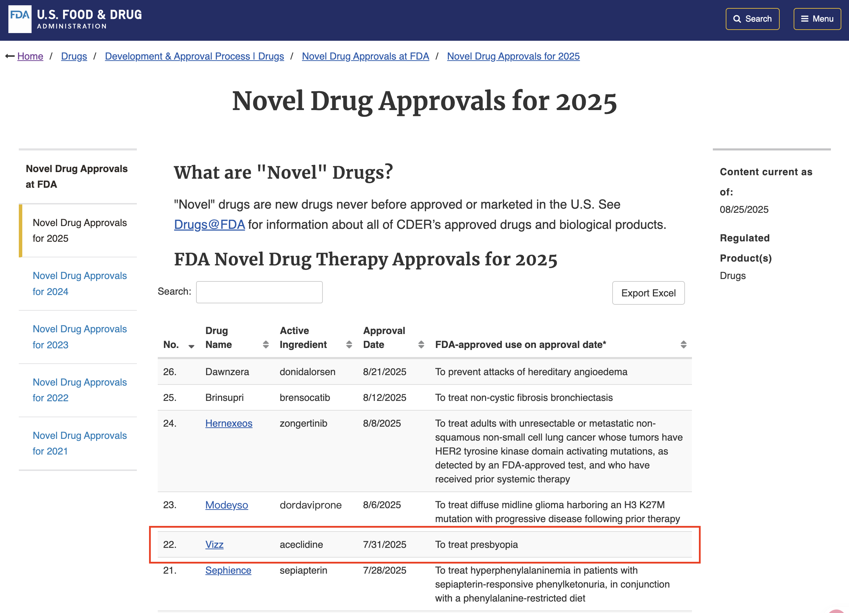
Task: Click the table Search input field
Action: 259,292
